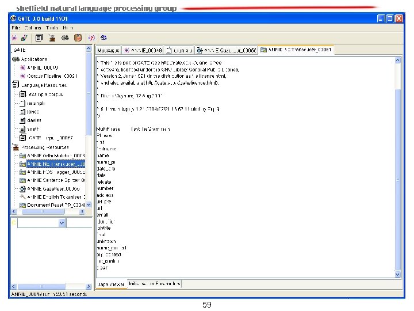Click the binoculars datastore toolbar icon
Screen dimensions: 414x311
(x=65, y=38)
